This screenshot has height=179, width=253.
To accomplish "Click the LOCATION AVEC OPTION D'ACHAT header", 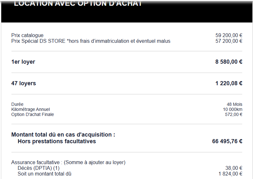I will coord(78,4).
